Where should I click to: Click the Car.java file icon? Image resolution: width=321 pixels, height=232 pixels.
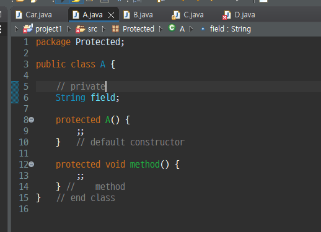coord(19,15)
